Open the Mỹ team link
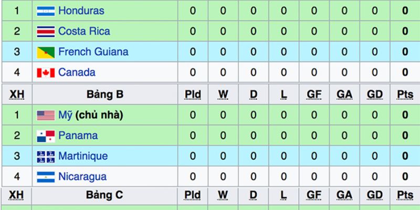Image resolution: width=420 pixels, height=210 pixels. coord(65,115)
